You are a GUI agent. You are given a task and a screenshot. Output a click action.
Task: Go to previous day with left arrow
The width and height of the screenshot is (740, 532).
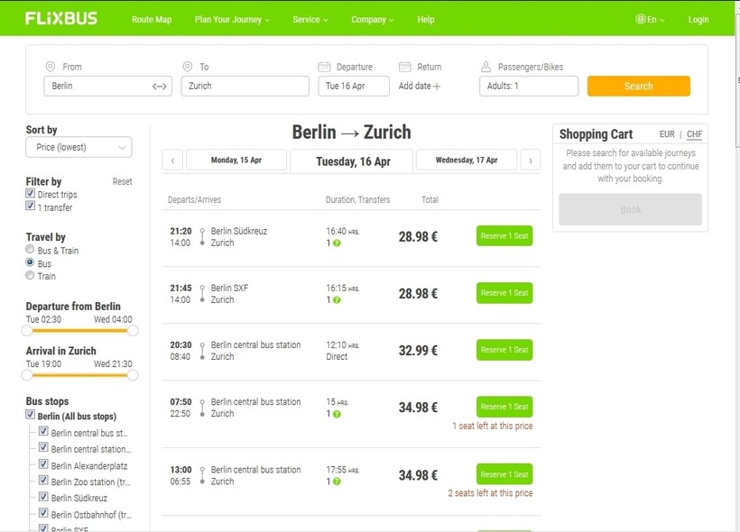pyautogui.click(x=172, y=161)
